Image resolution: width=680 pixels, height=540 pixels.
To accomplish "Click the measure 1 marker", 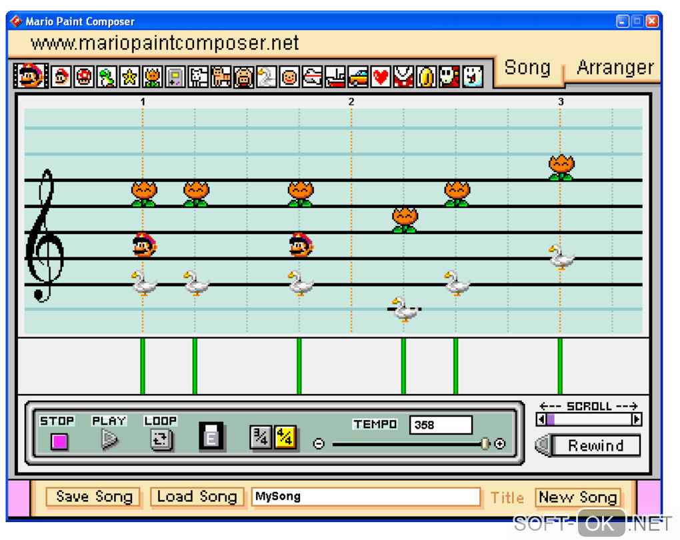I will pyautogui.click(x=143, y=102).
